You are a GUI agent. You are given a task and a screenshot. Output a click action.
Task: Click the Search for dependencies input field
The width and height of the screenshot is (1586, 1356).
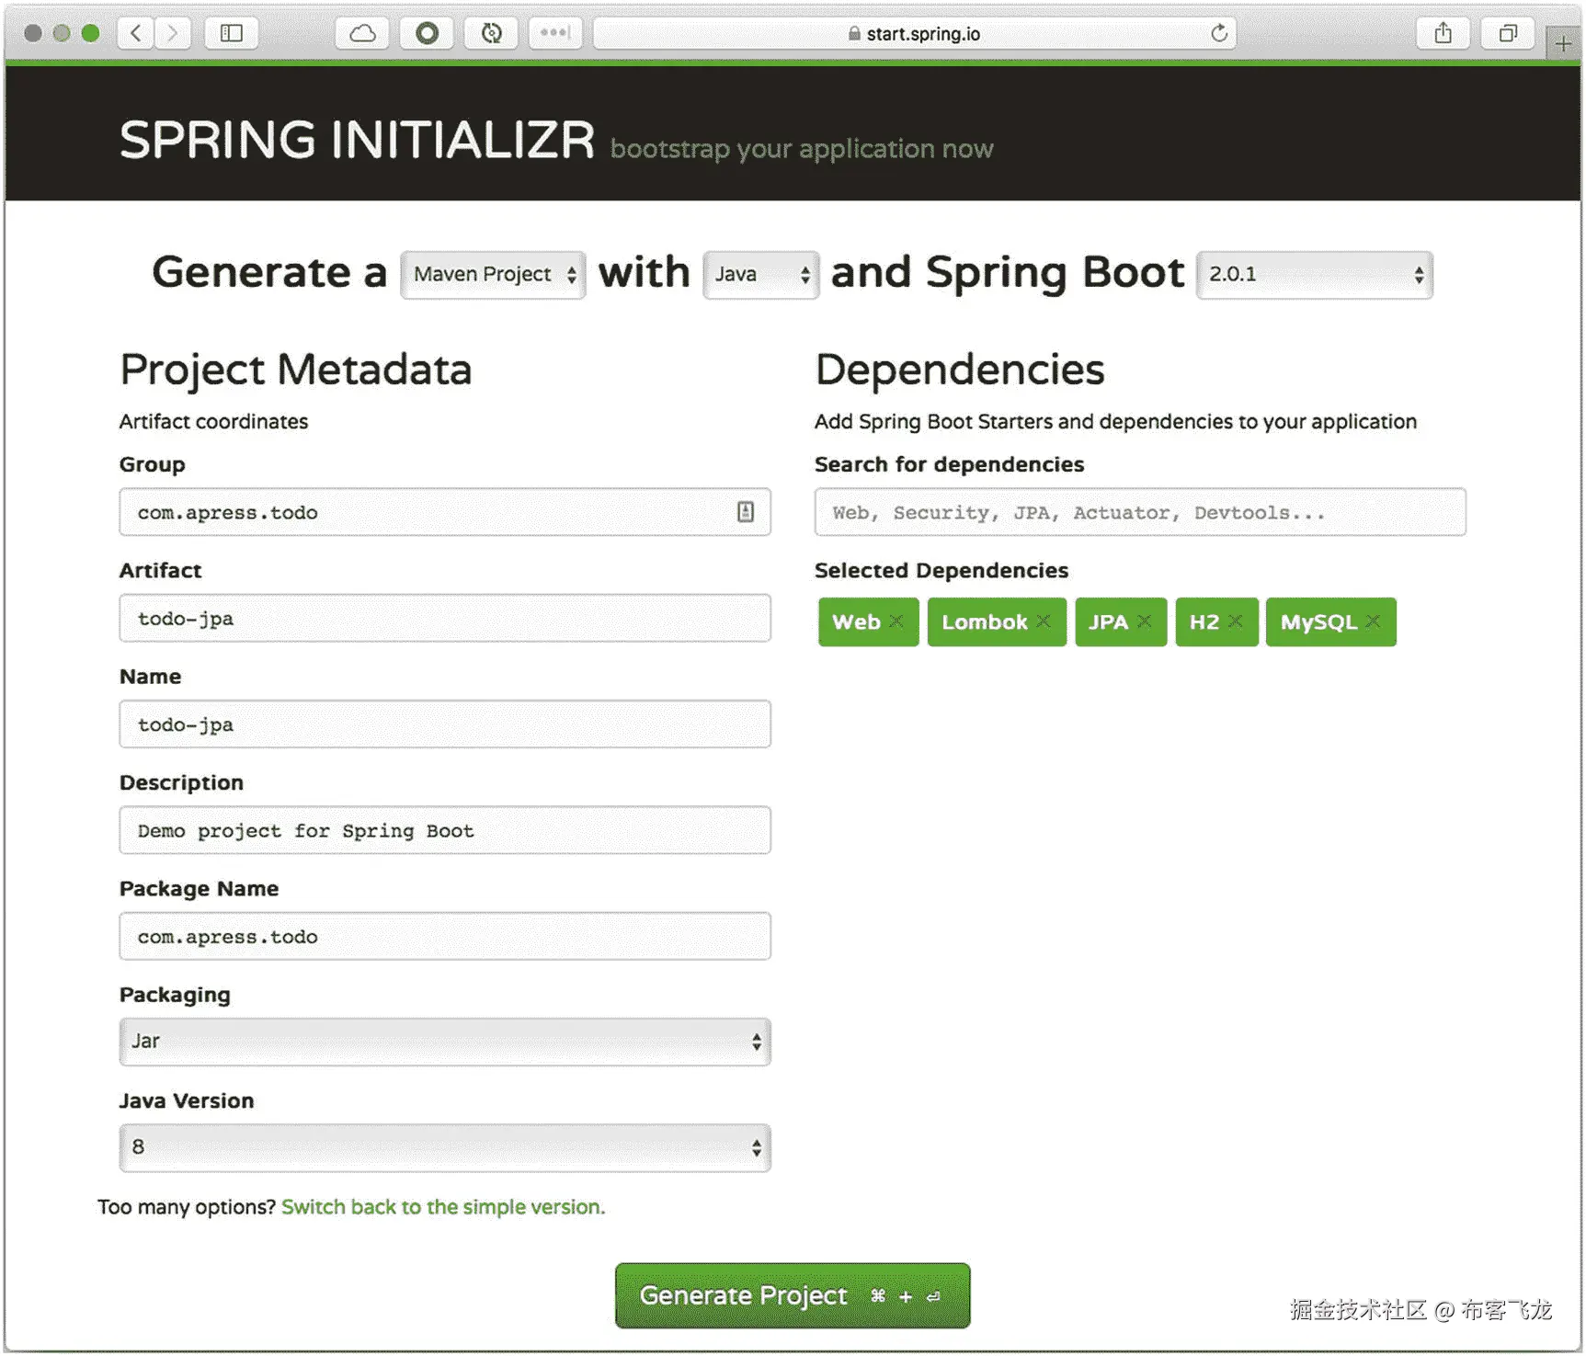pyautogui.click(x=1140, y=512)
